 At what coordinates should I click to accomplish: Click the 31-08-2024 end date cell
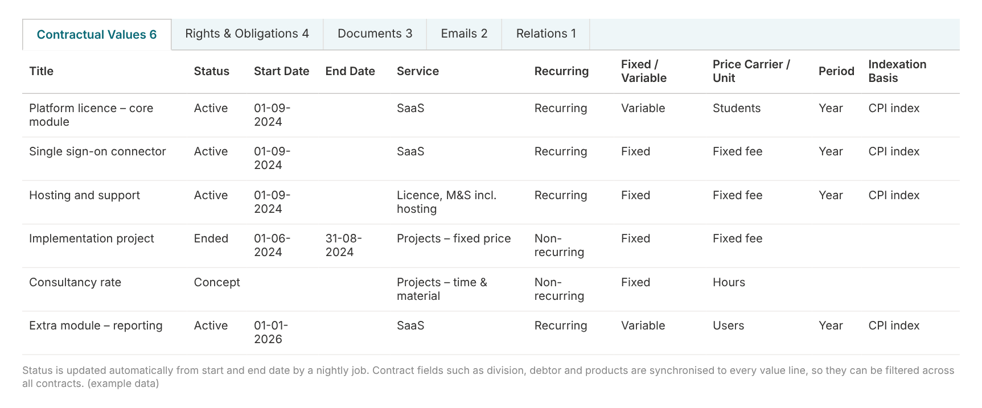click(343, 245)
